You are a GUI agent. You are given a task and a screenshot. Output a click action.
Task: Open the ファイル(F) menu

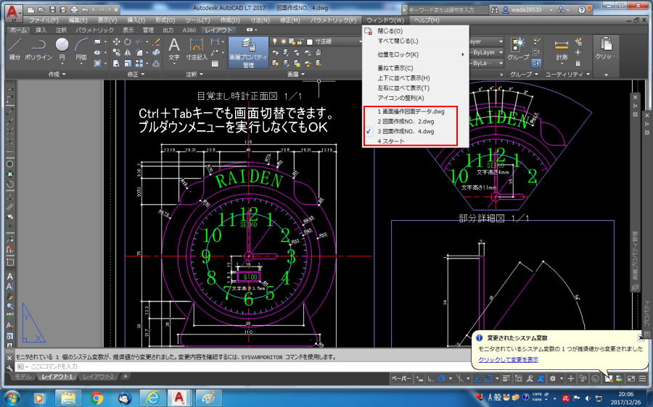click(x=44, y=20)
